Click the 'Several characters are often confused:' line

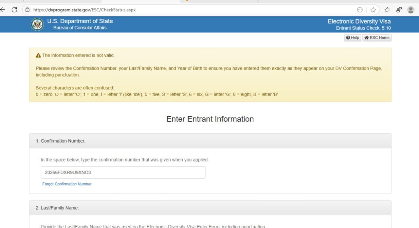point(75,88)
